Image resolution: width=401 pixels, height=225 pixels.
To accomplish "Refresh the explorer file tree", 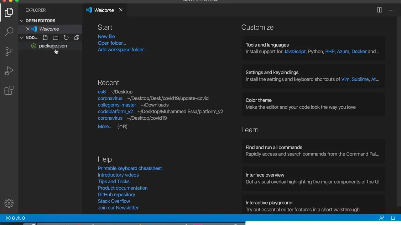I will [x=66, y=37].
